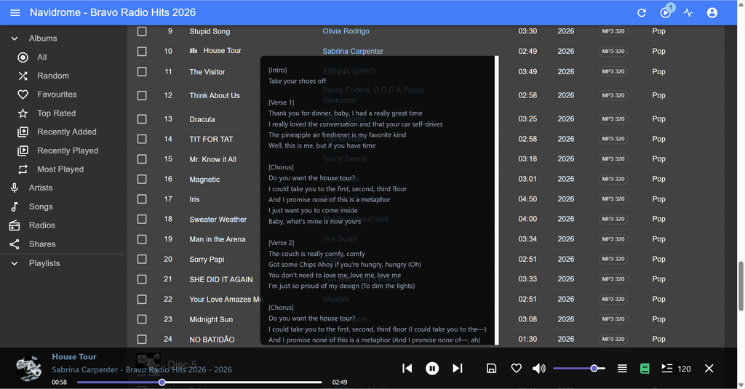Open the play queue with 120 songs

(676, 369)
